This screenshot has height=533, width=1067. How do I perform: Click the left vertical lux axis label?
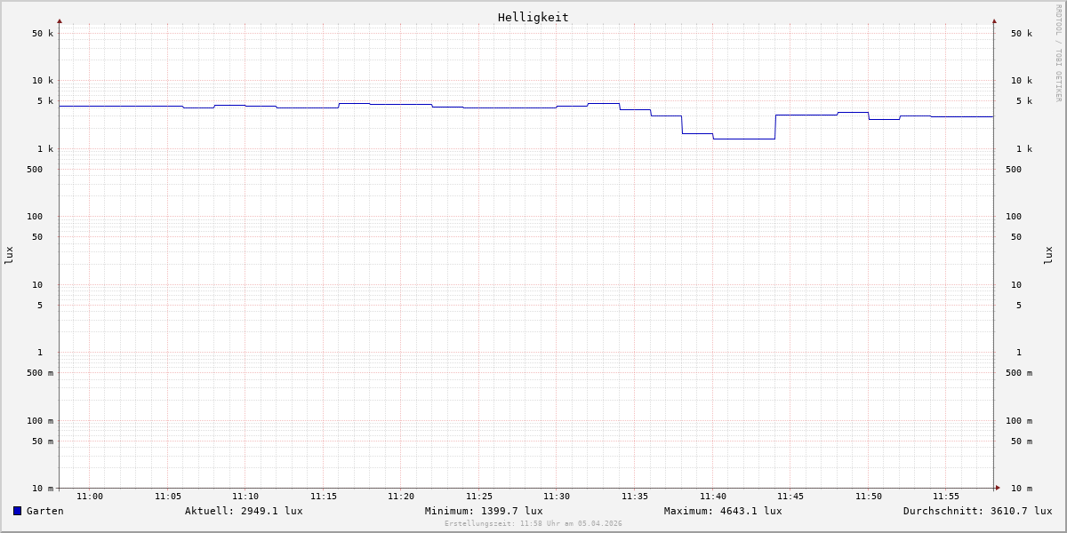[x=9, y=255]
